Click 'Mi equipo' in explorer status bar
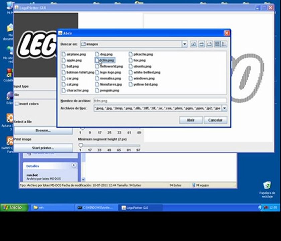 [x=200, y=185]
